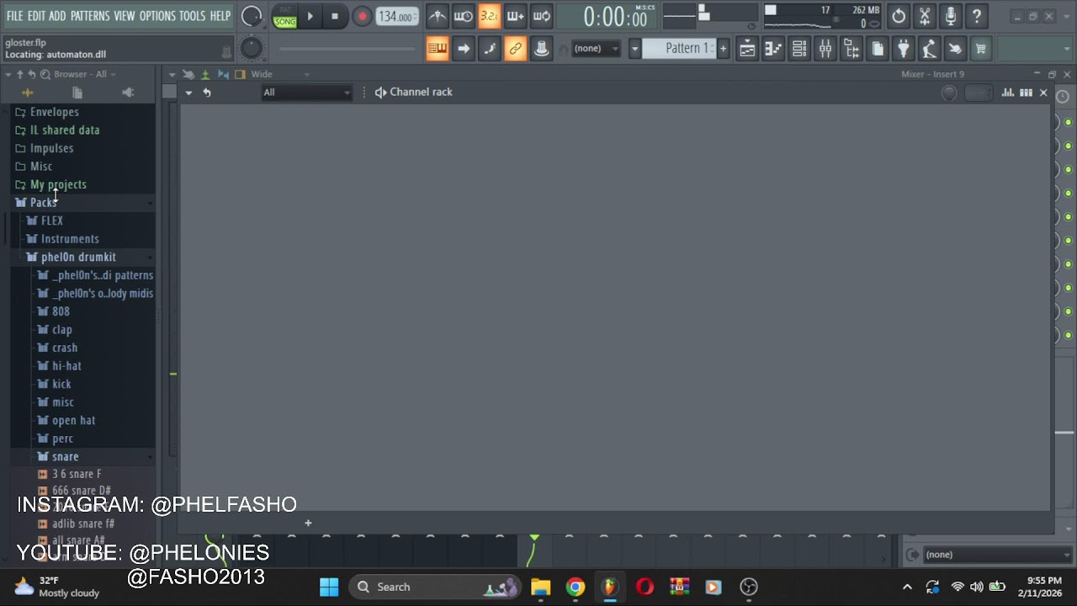The width and height of the screenshot is (1077, 606).
Task: Stop playback with the stop button
Action: [x=335, y=16]
